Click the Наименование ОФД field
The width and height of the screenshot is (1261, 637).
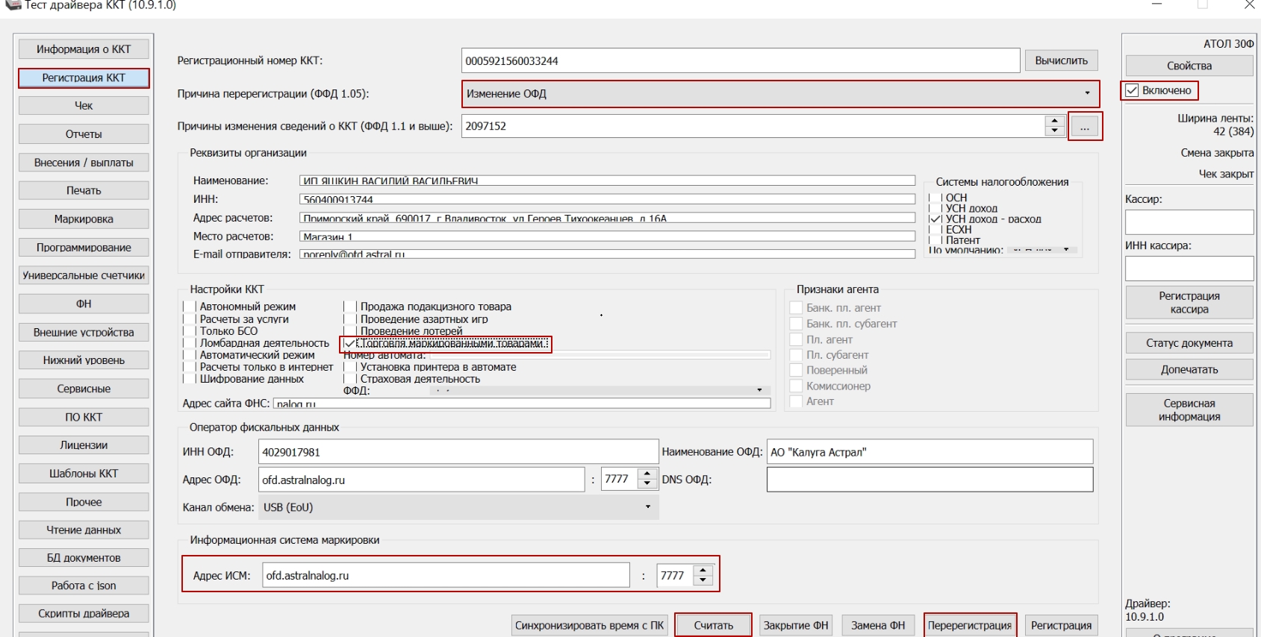coord(930,452)
